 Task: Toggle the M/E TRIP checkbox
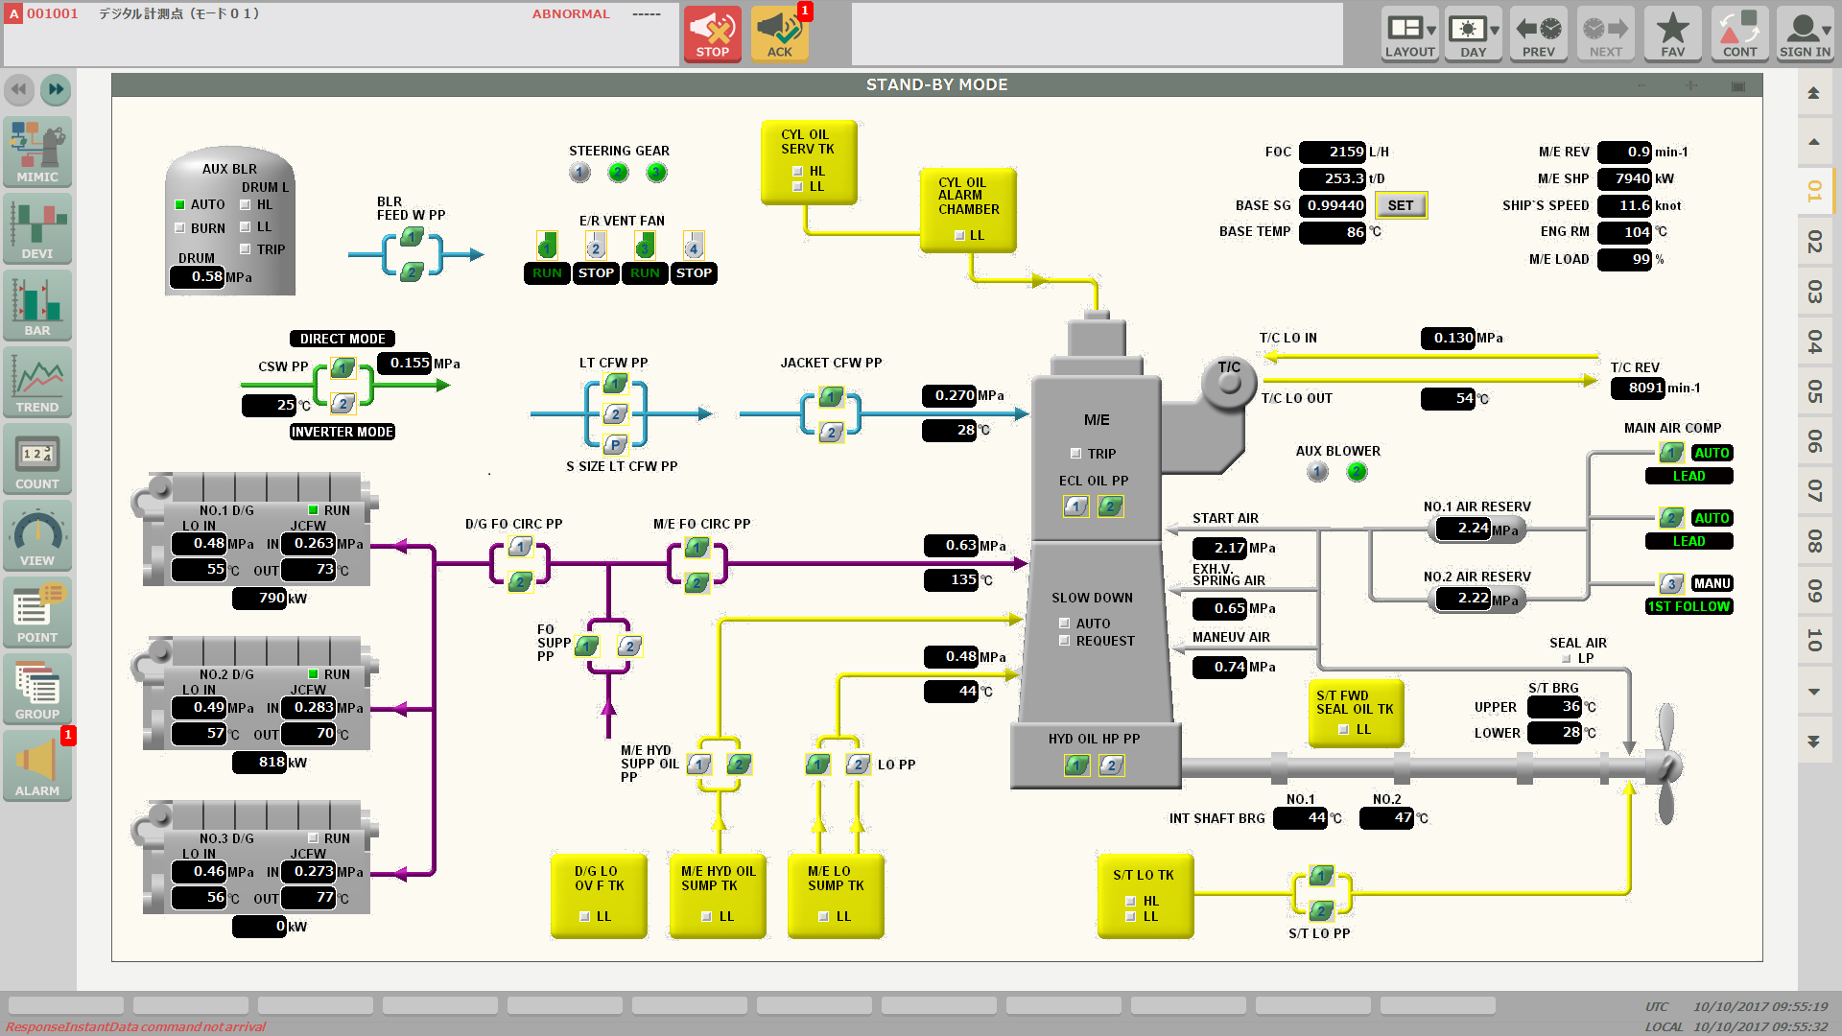pos(1075,454)
